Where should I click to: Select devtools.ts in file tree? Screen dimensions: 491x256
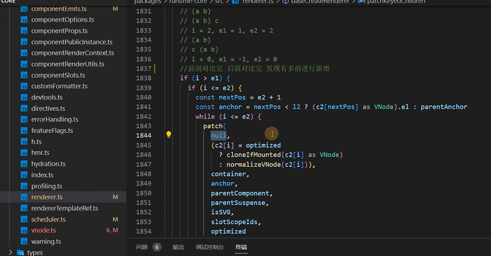tap(47, 97)
